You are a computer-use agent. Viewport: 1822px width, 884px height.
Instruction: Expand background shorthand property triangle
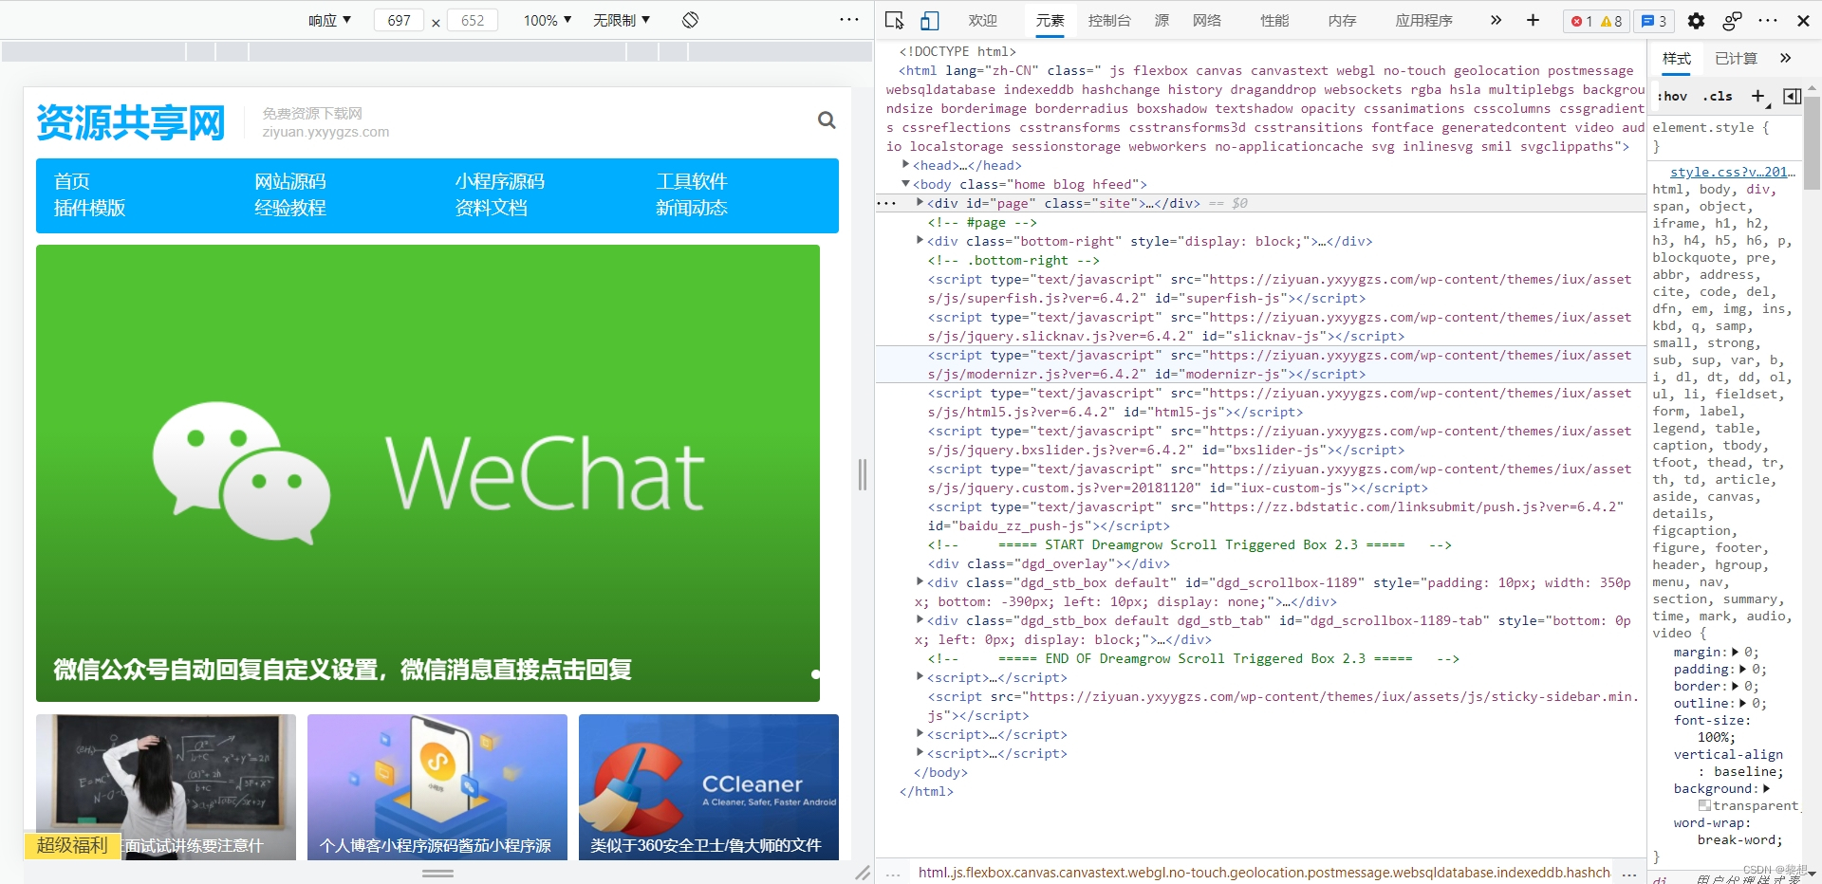click(1766, 788)
